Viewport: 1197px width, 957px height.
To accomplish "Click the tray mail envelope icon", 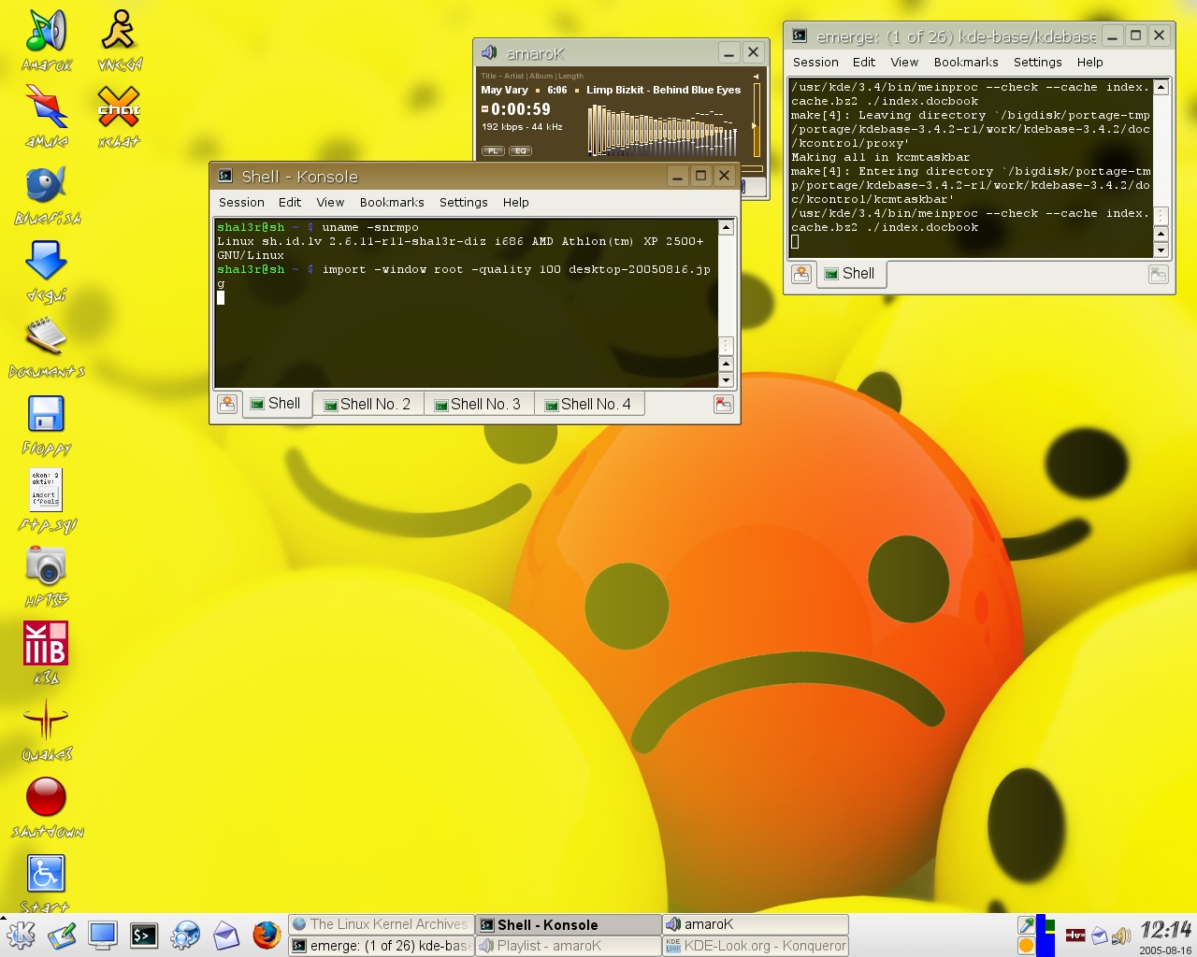I will pos(1100,936).
